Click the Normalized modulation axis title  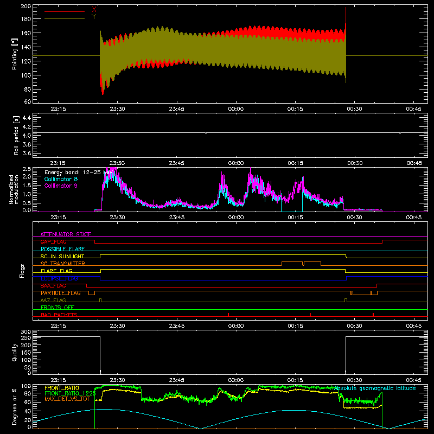[14, 189]
